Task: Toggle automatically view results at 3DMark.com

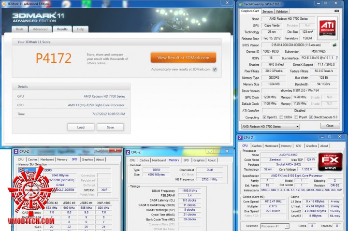Action: pos(215,69)
